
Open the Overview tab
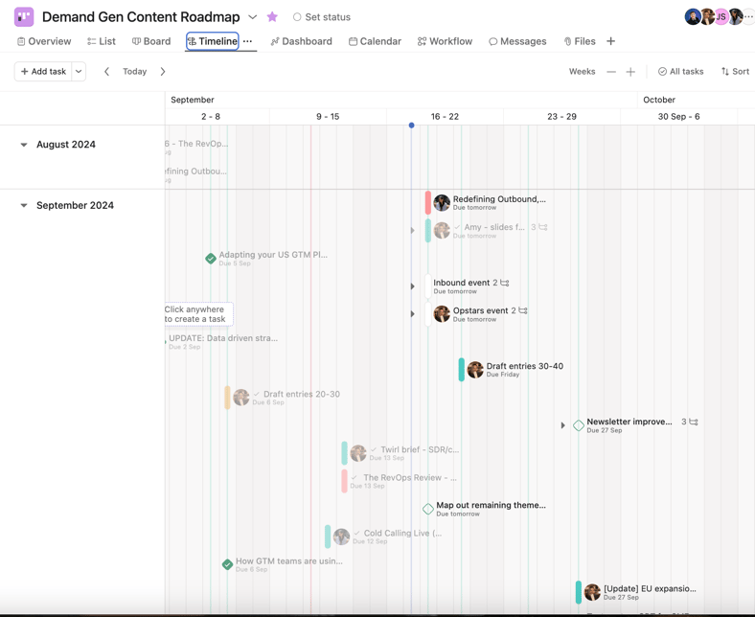(44, 41)
